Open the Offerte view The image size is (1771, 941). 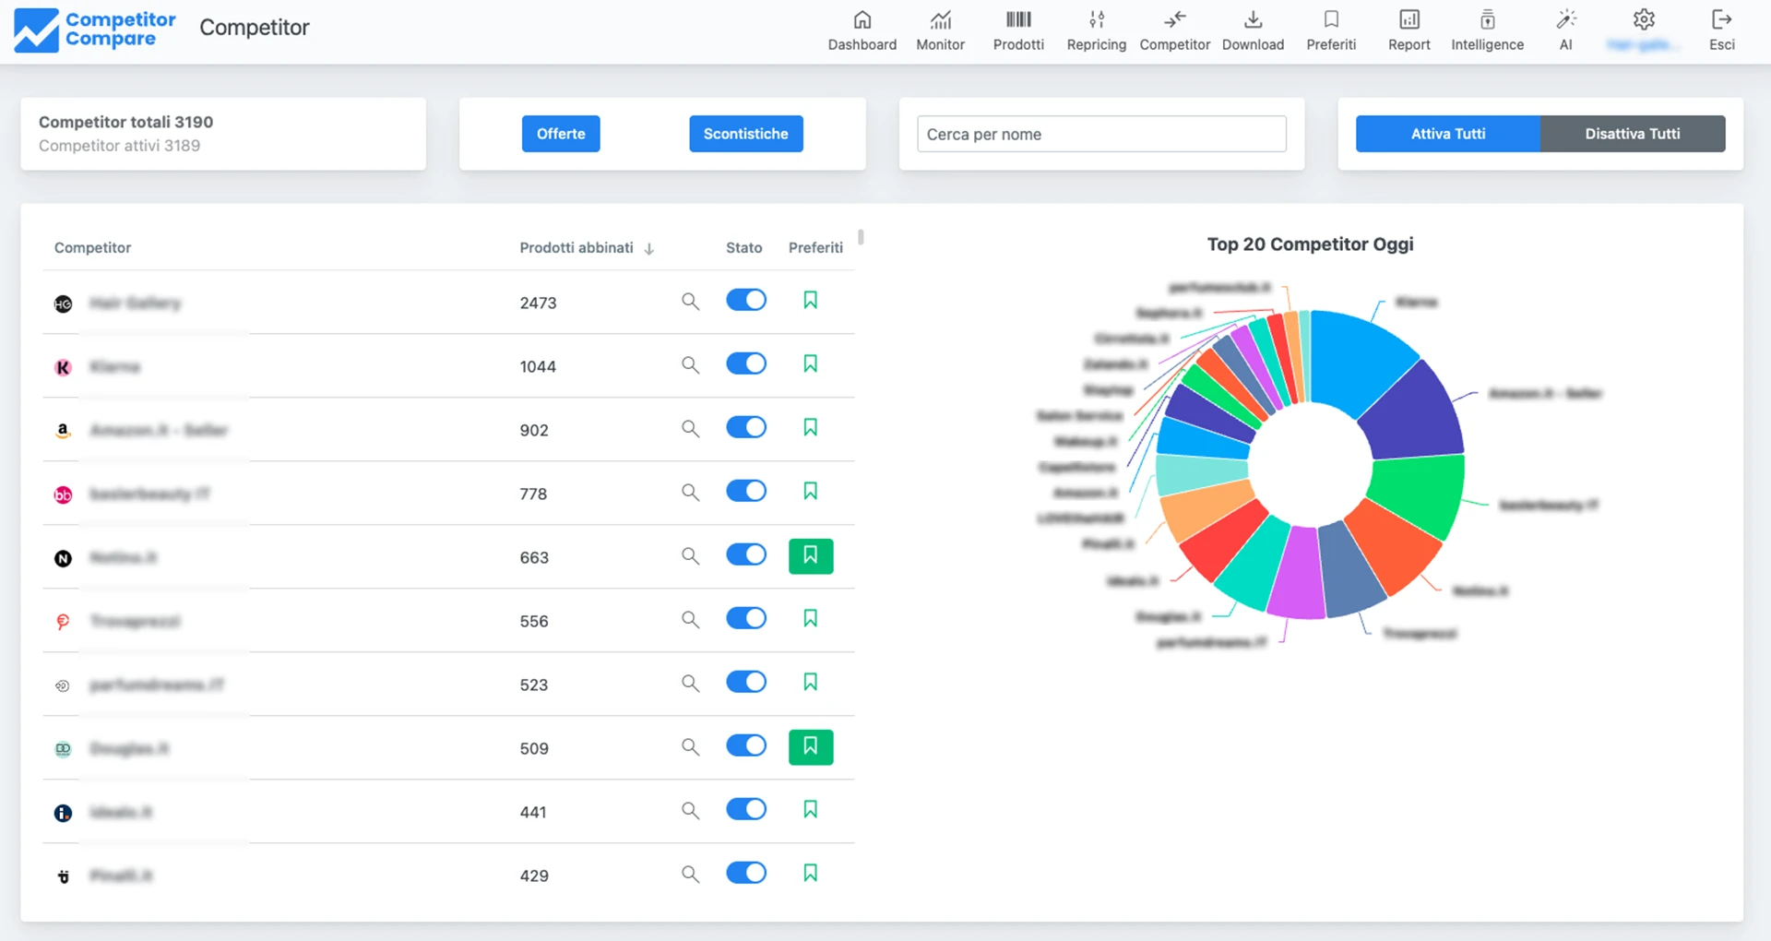[561, 134]
